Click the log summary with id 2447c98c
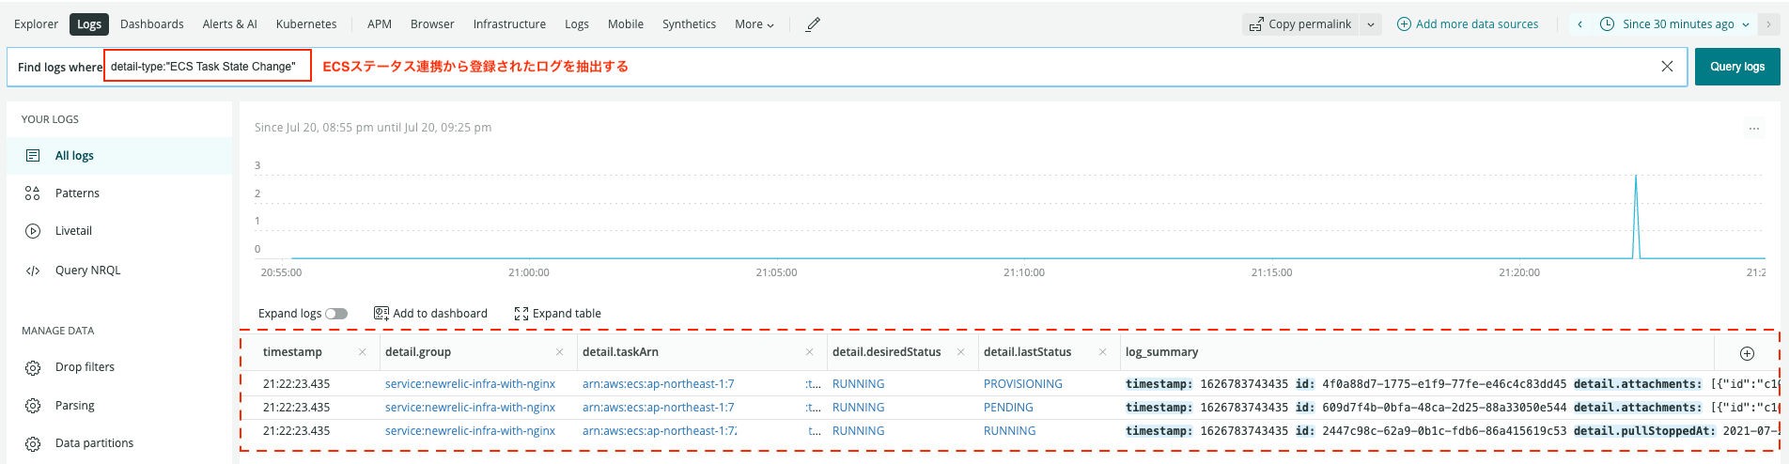This screenshot has width=1789, height=464. tap(1452, 431)
